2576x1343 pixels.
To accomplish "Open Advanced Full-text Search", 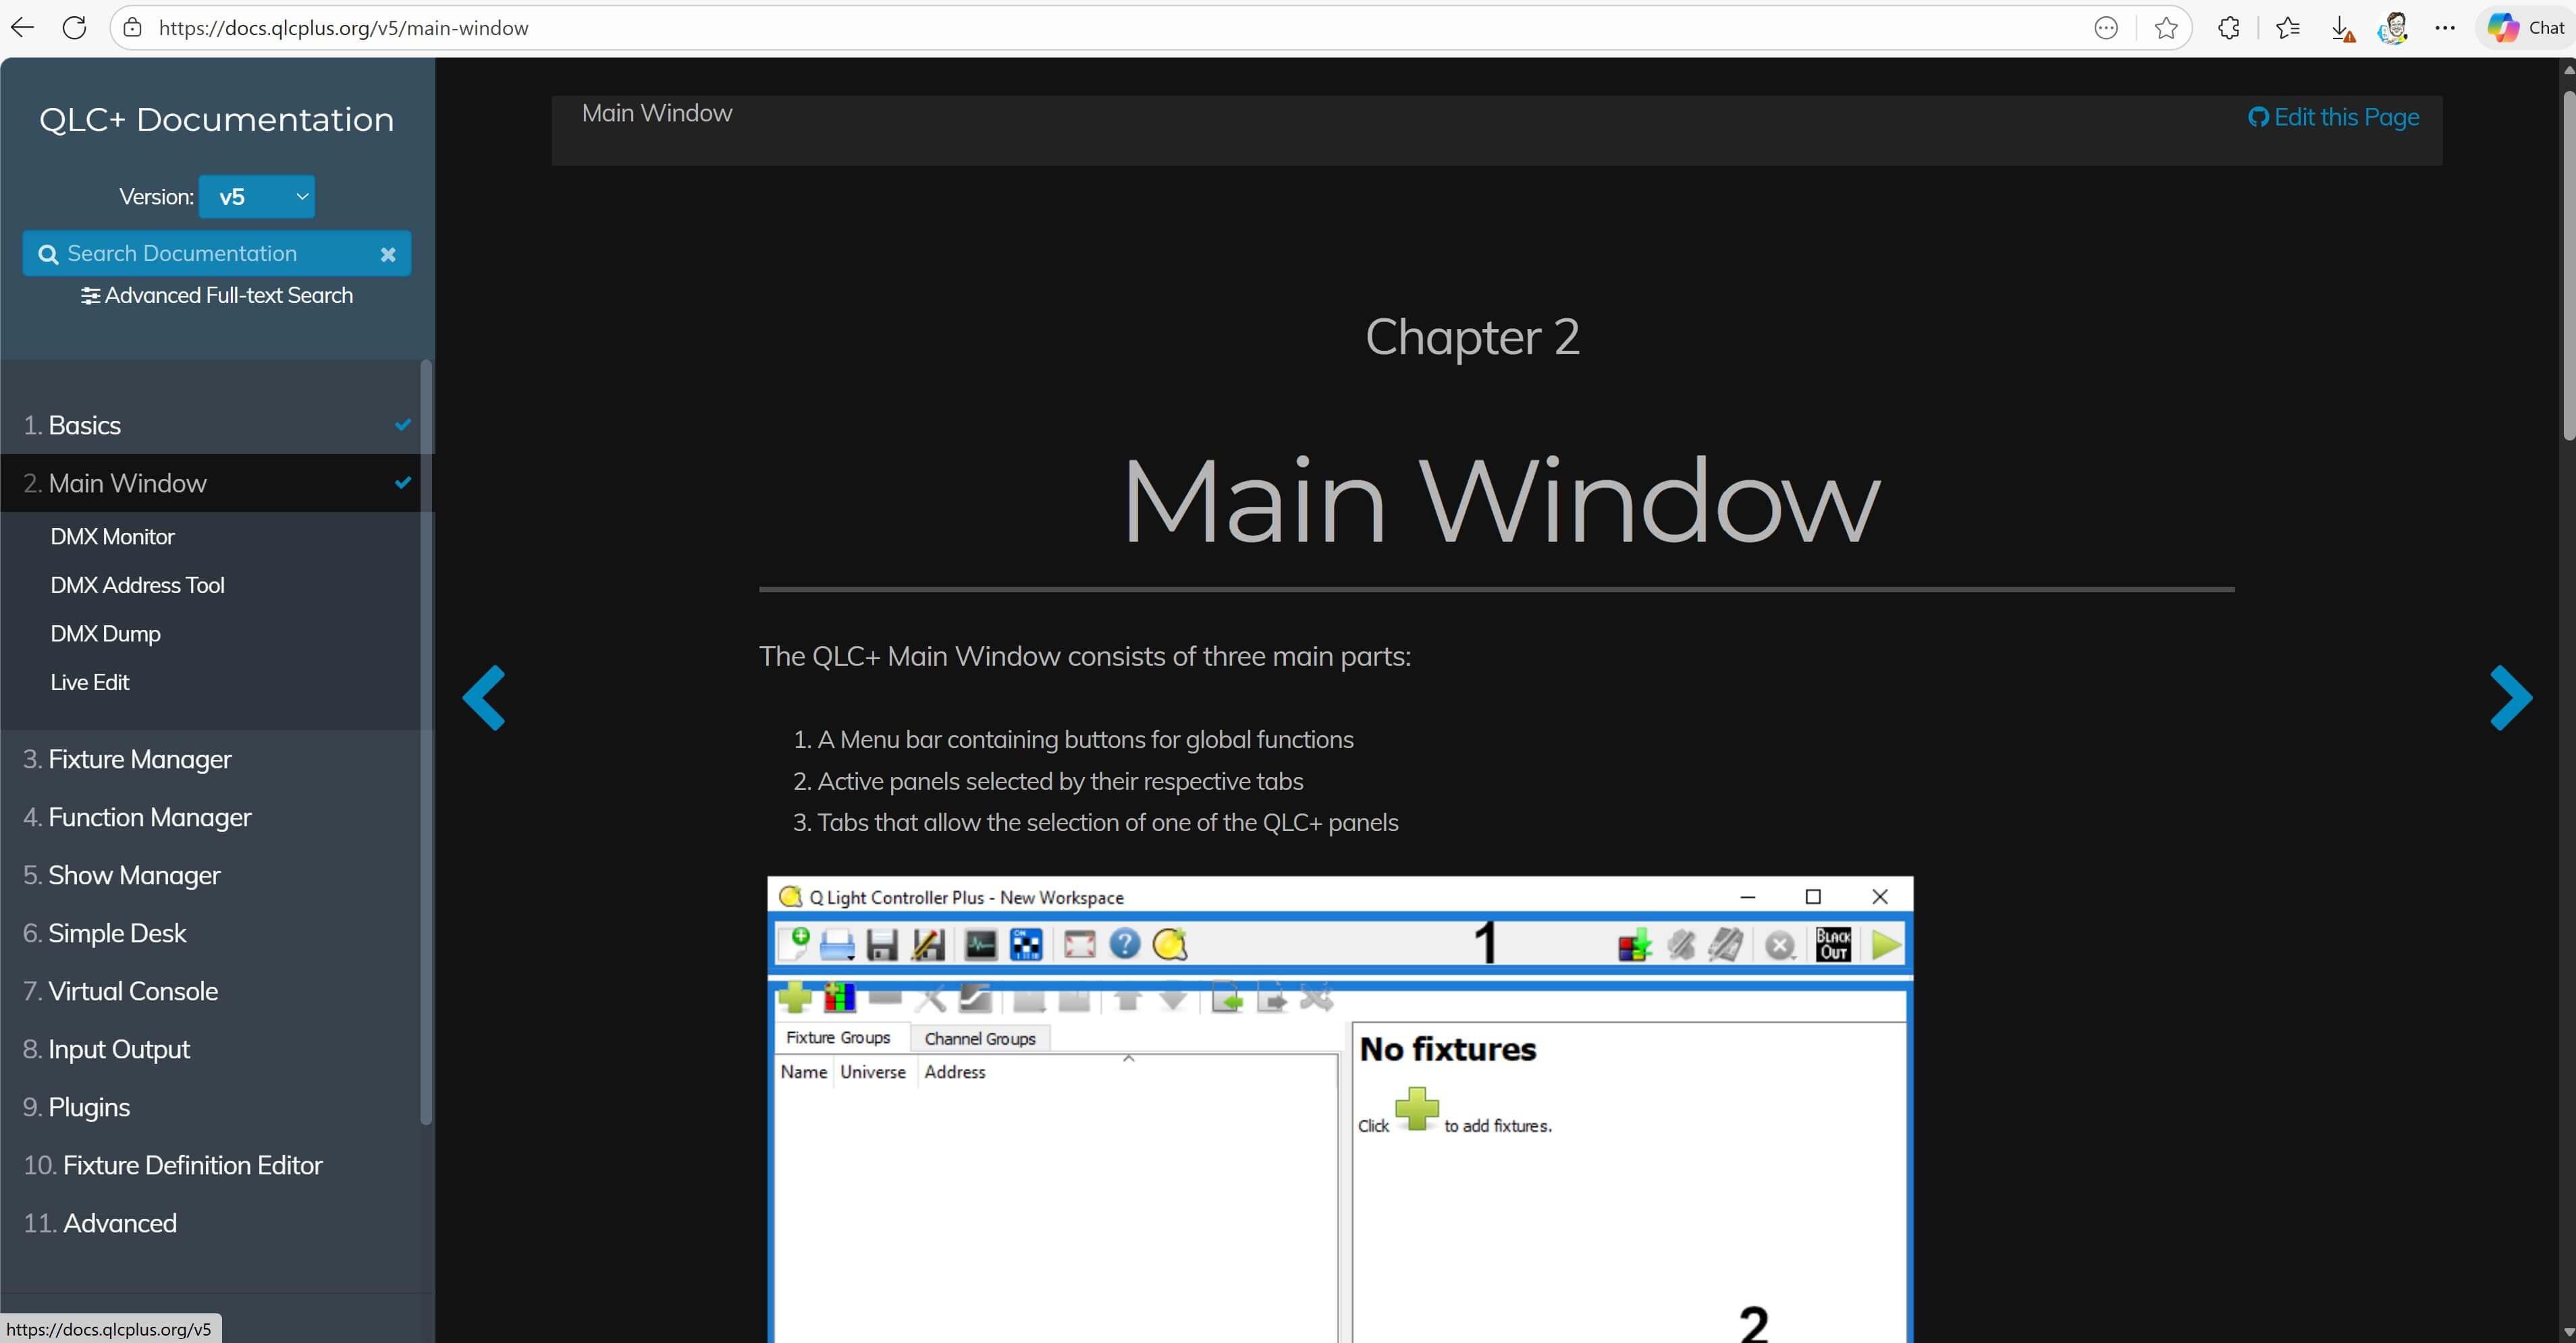I will pos(217,295).
